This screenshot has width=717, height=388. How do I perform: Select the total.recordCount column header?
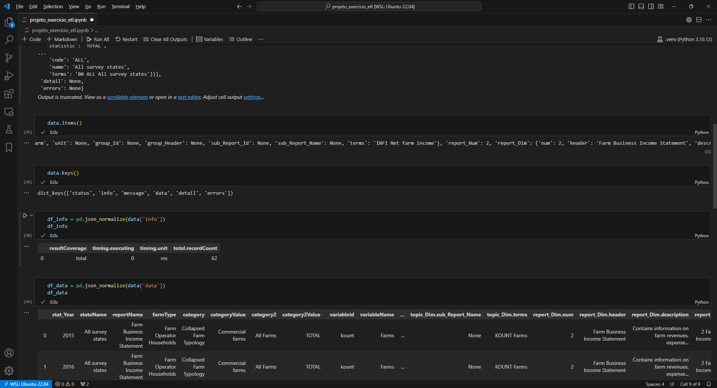pos(195,248)
